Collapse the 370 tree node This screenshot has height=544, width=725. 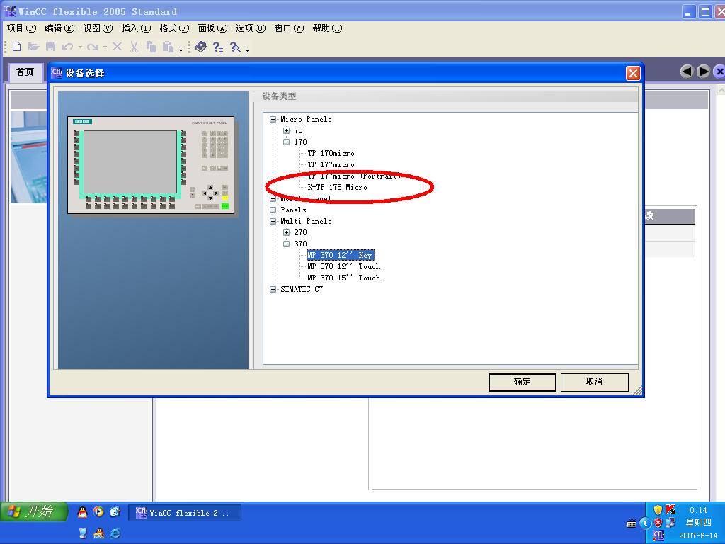tap(286, 244)
